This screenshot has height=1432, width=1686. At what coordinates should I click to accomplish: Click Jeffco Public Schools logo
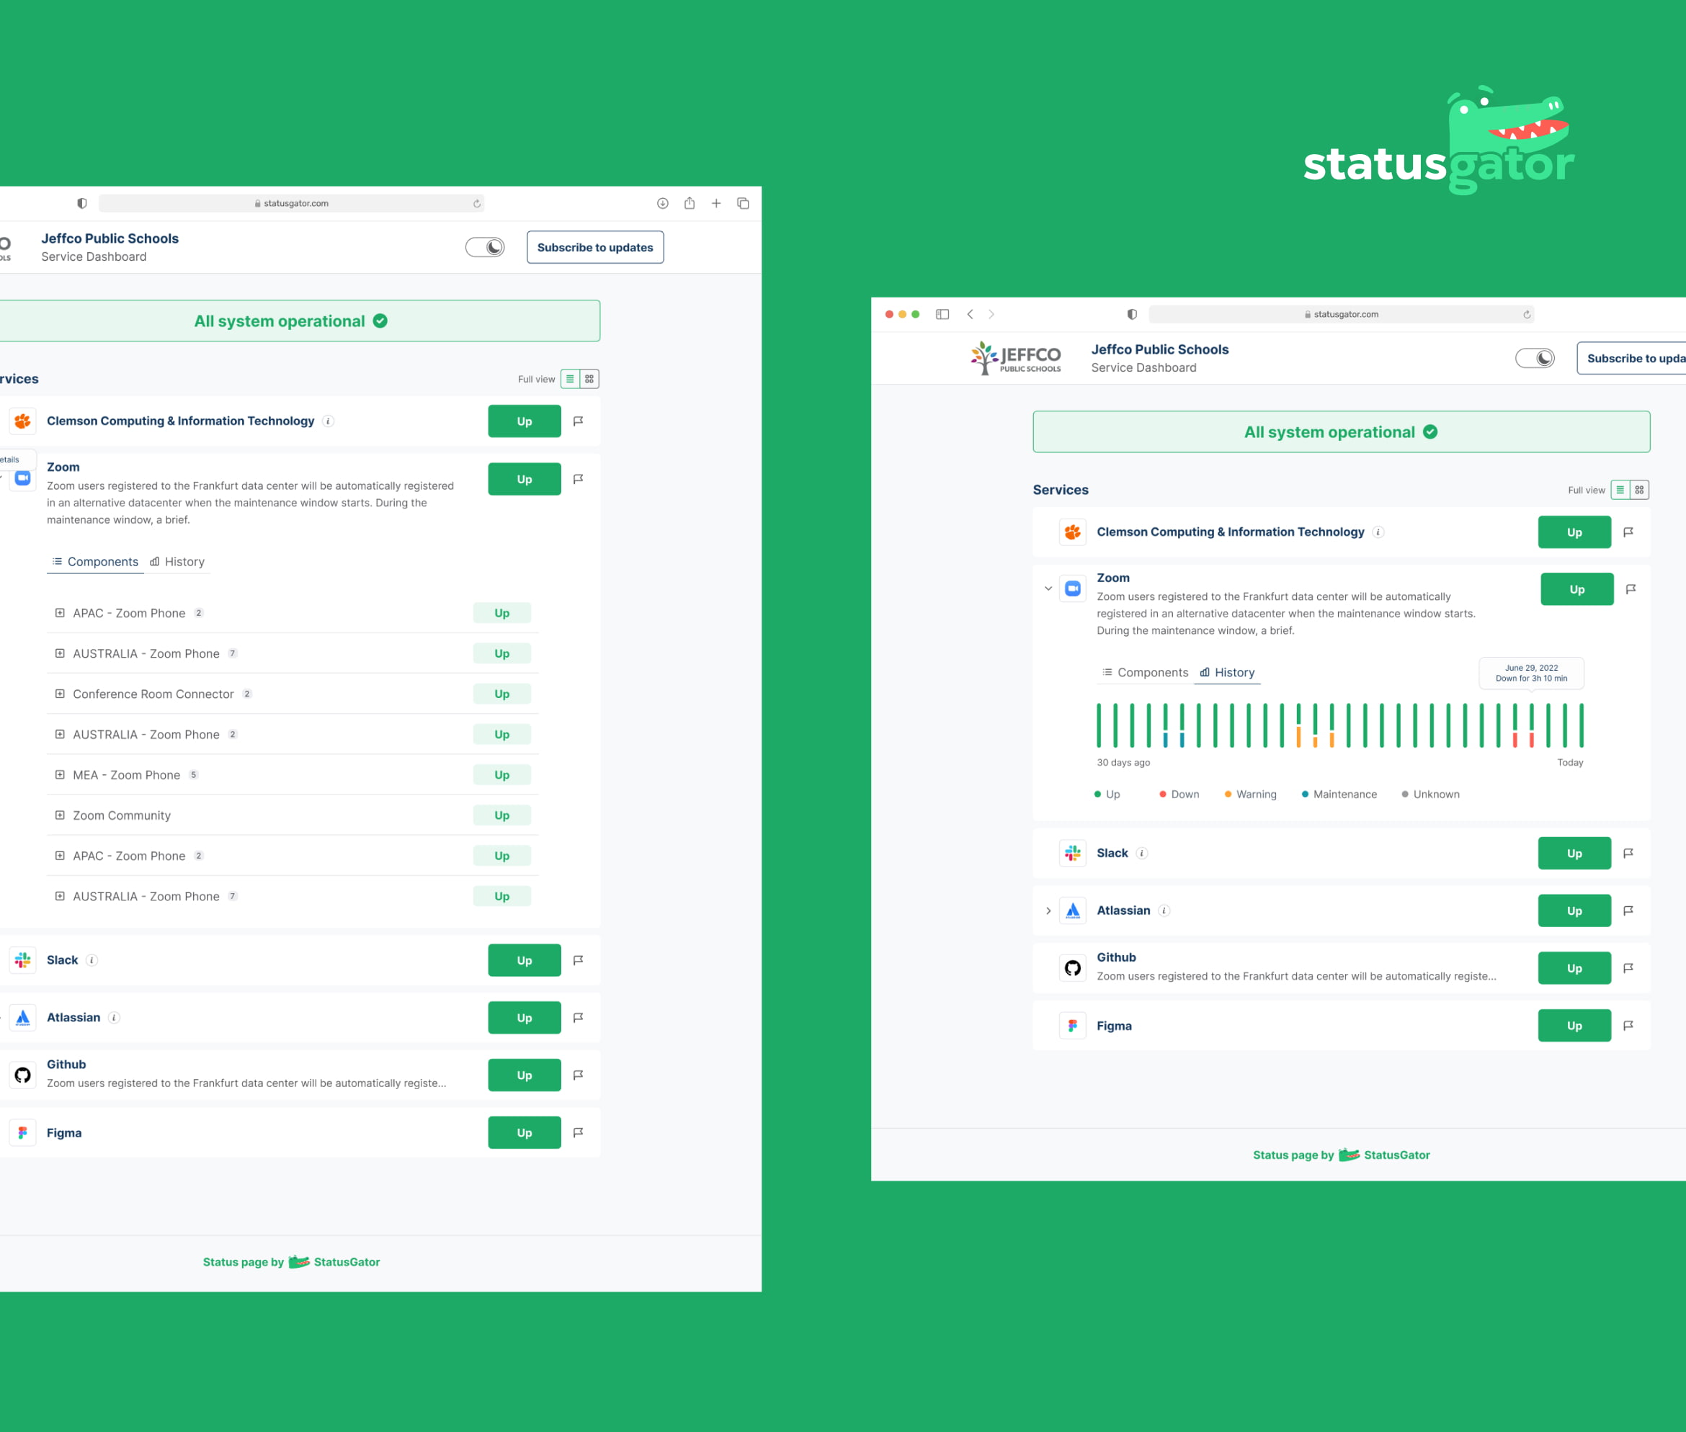point(1016,358)
